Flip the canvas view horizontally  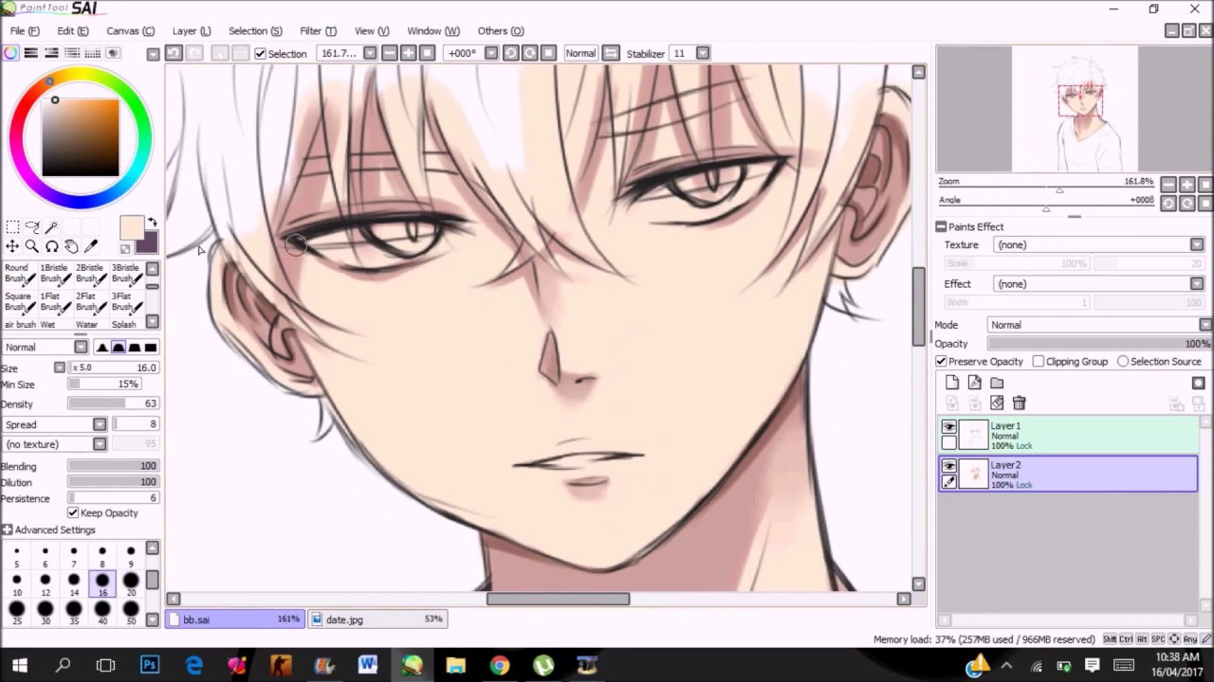(611, 53)
